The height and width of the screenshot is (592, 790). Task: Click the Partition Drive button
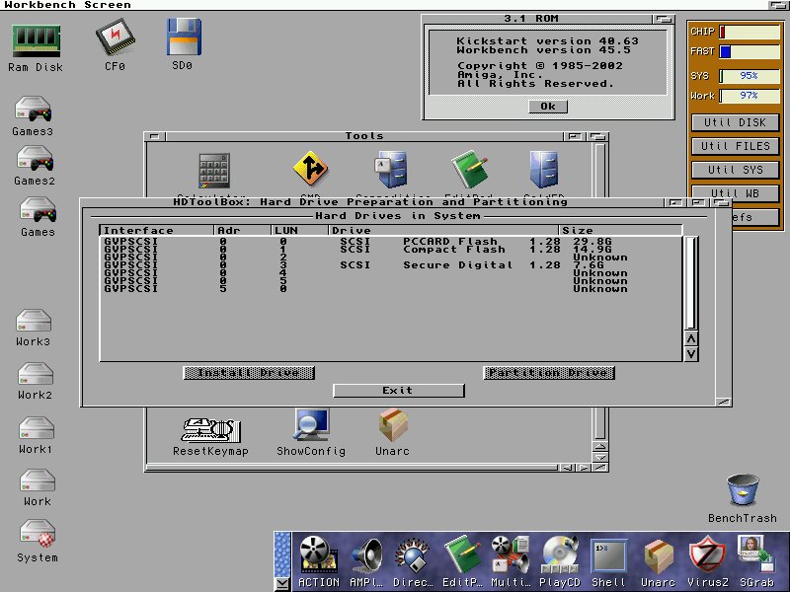point(549,373)
